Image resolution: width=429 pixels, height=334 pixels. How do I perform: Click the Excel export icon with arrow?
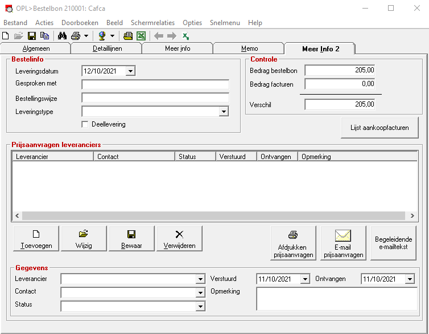pos(186,36)
